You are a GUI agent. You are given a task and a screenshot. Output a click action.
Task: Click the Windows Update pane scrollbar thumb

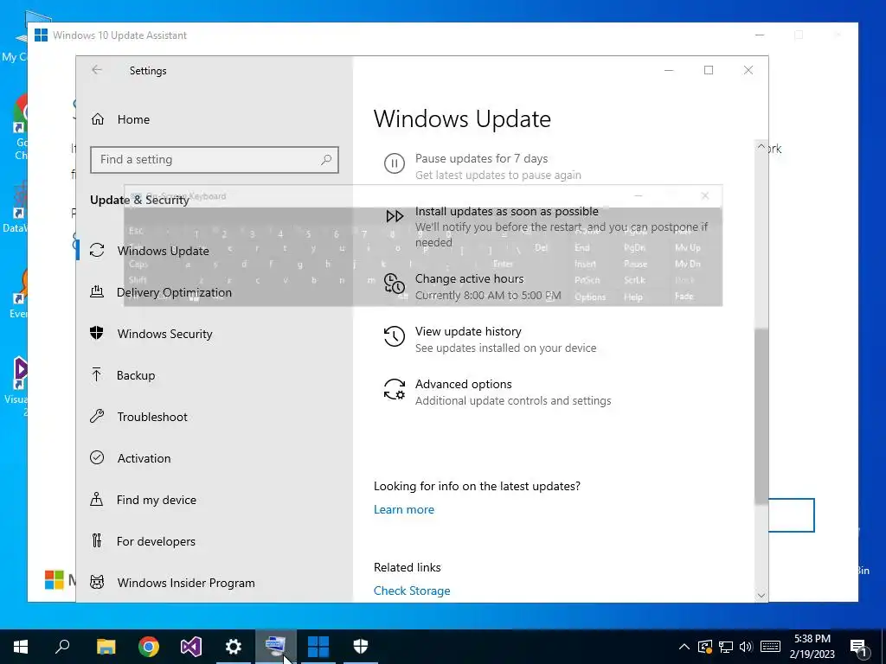tap(761, 417)
